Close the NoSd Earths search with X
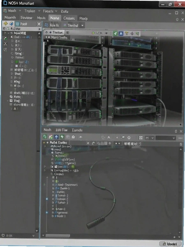185x247 pixels. click(88, 143)
